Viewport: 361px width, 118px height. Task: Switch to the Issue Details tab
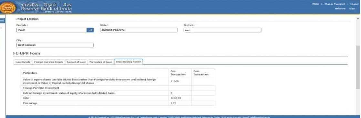[23, 62]
